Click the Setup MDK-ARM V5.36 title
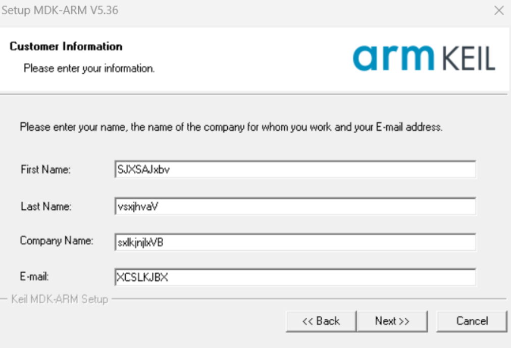 coord(60,11)
